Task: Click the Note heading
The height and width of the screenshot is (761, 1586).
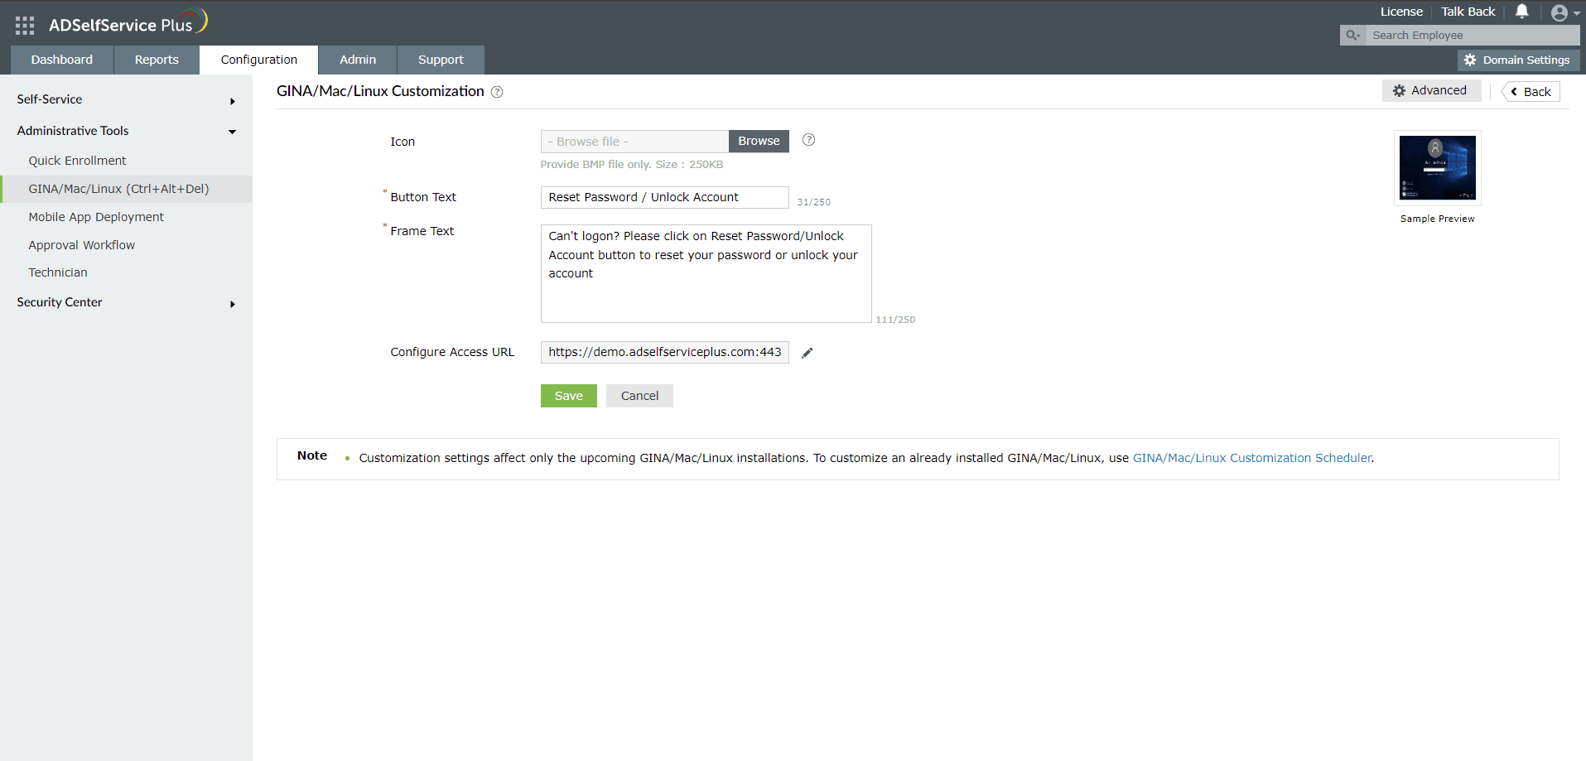Action: tap(312, 455)
